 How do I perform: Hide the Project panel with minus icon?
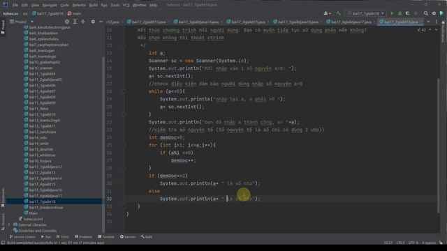coord(101,22)
